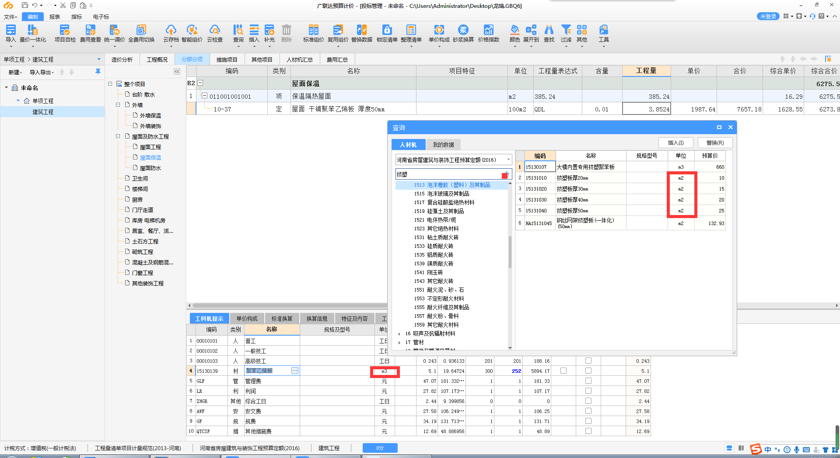840x458 pixels.
Task: Click the 0分 score button in status bar
Action: (380, 448)
